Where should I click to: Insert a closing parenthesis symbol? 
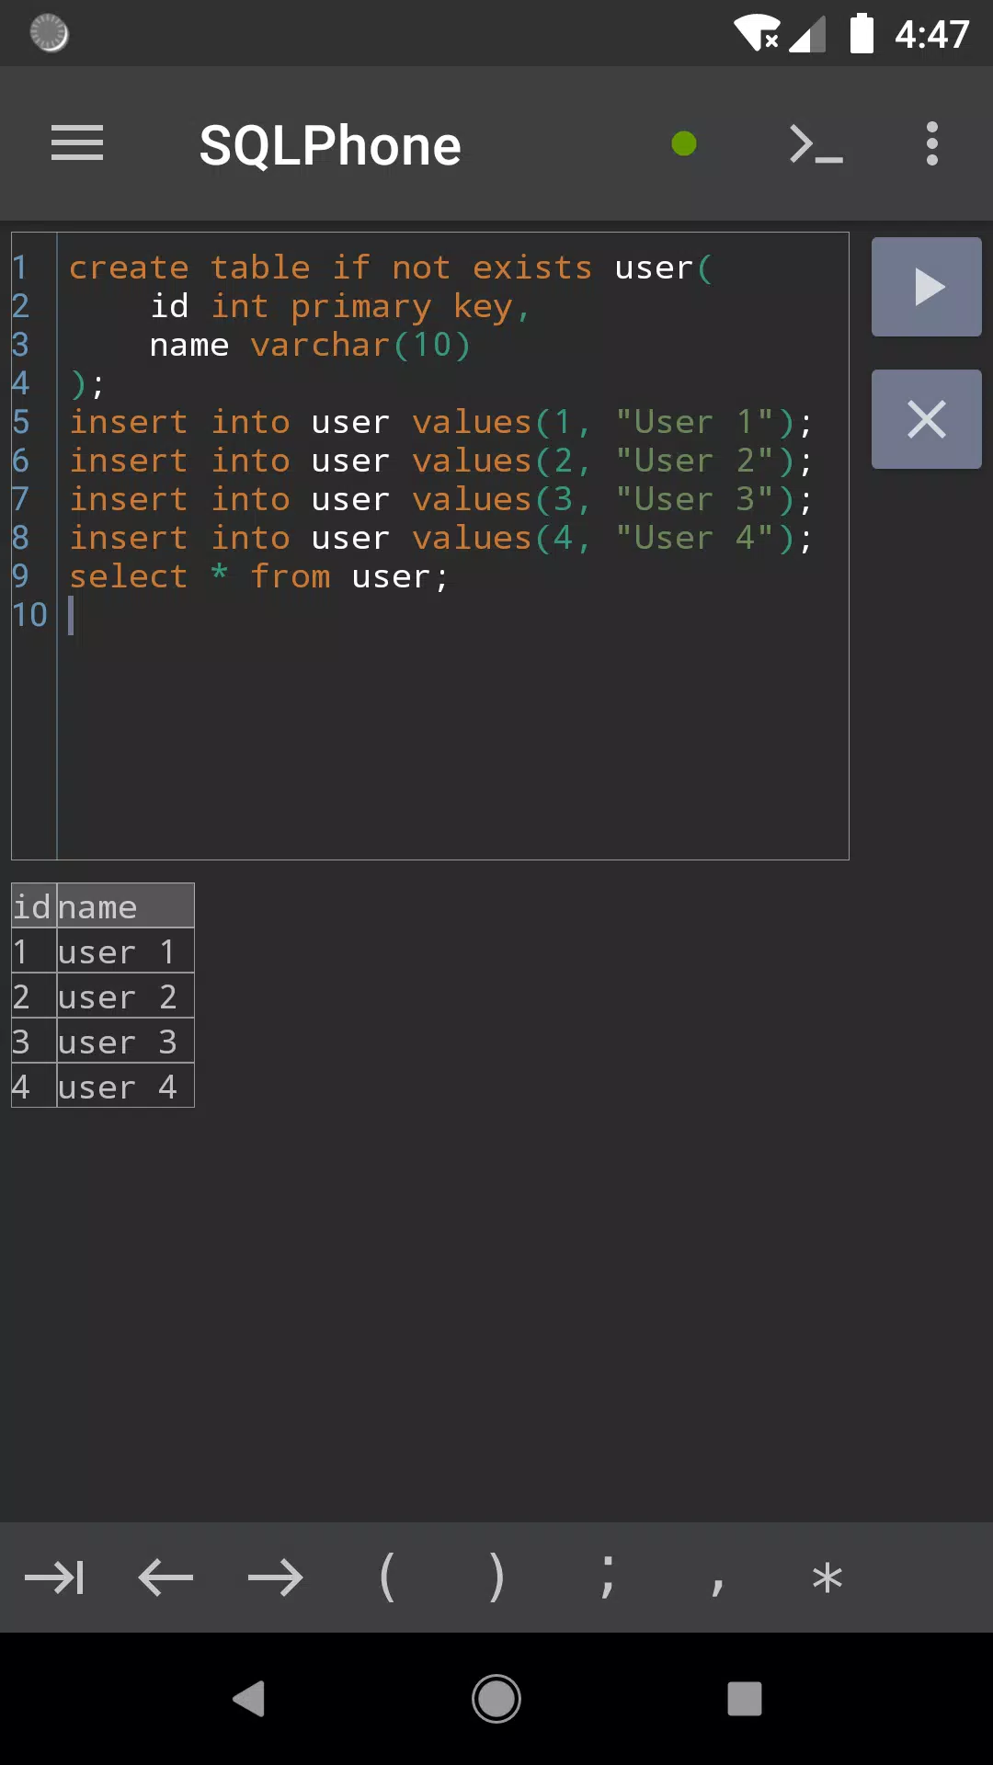click(x=496, y=1577)
